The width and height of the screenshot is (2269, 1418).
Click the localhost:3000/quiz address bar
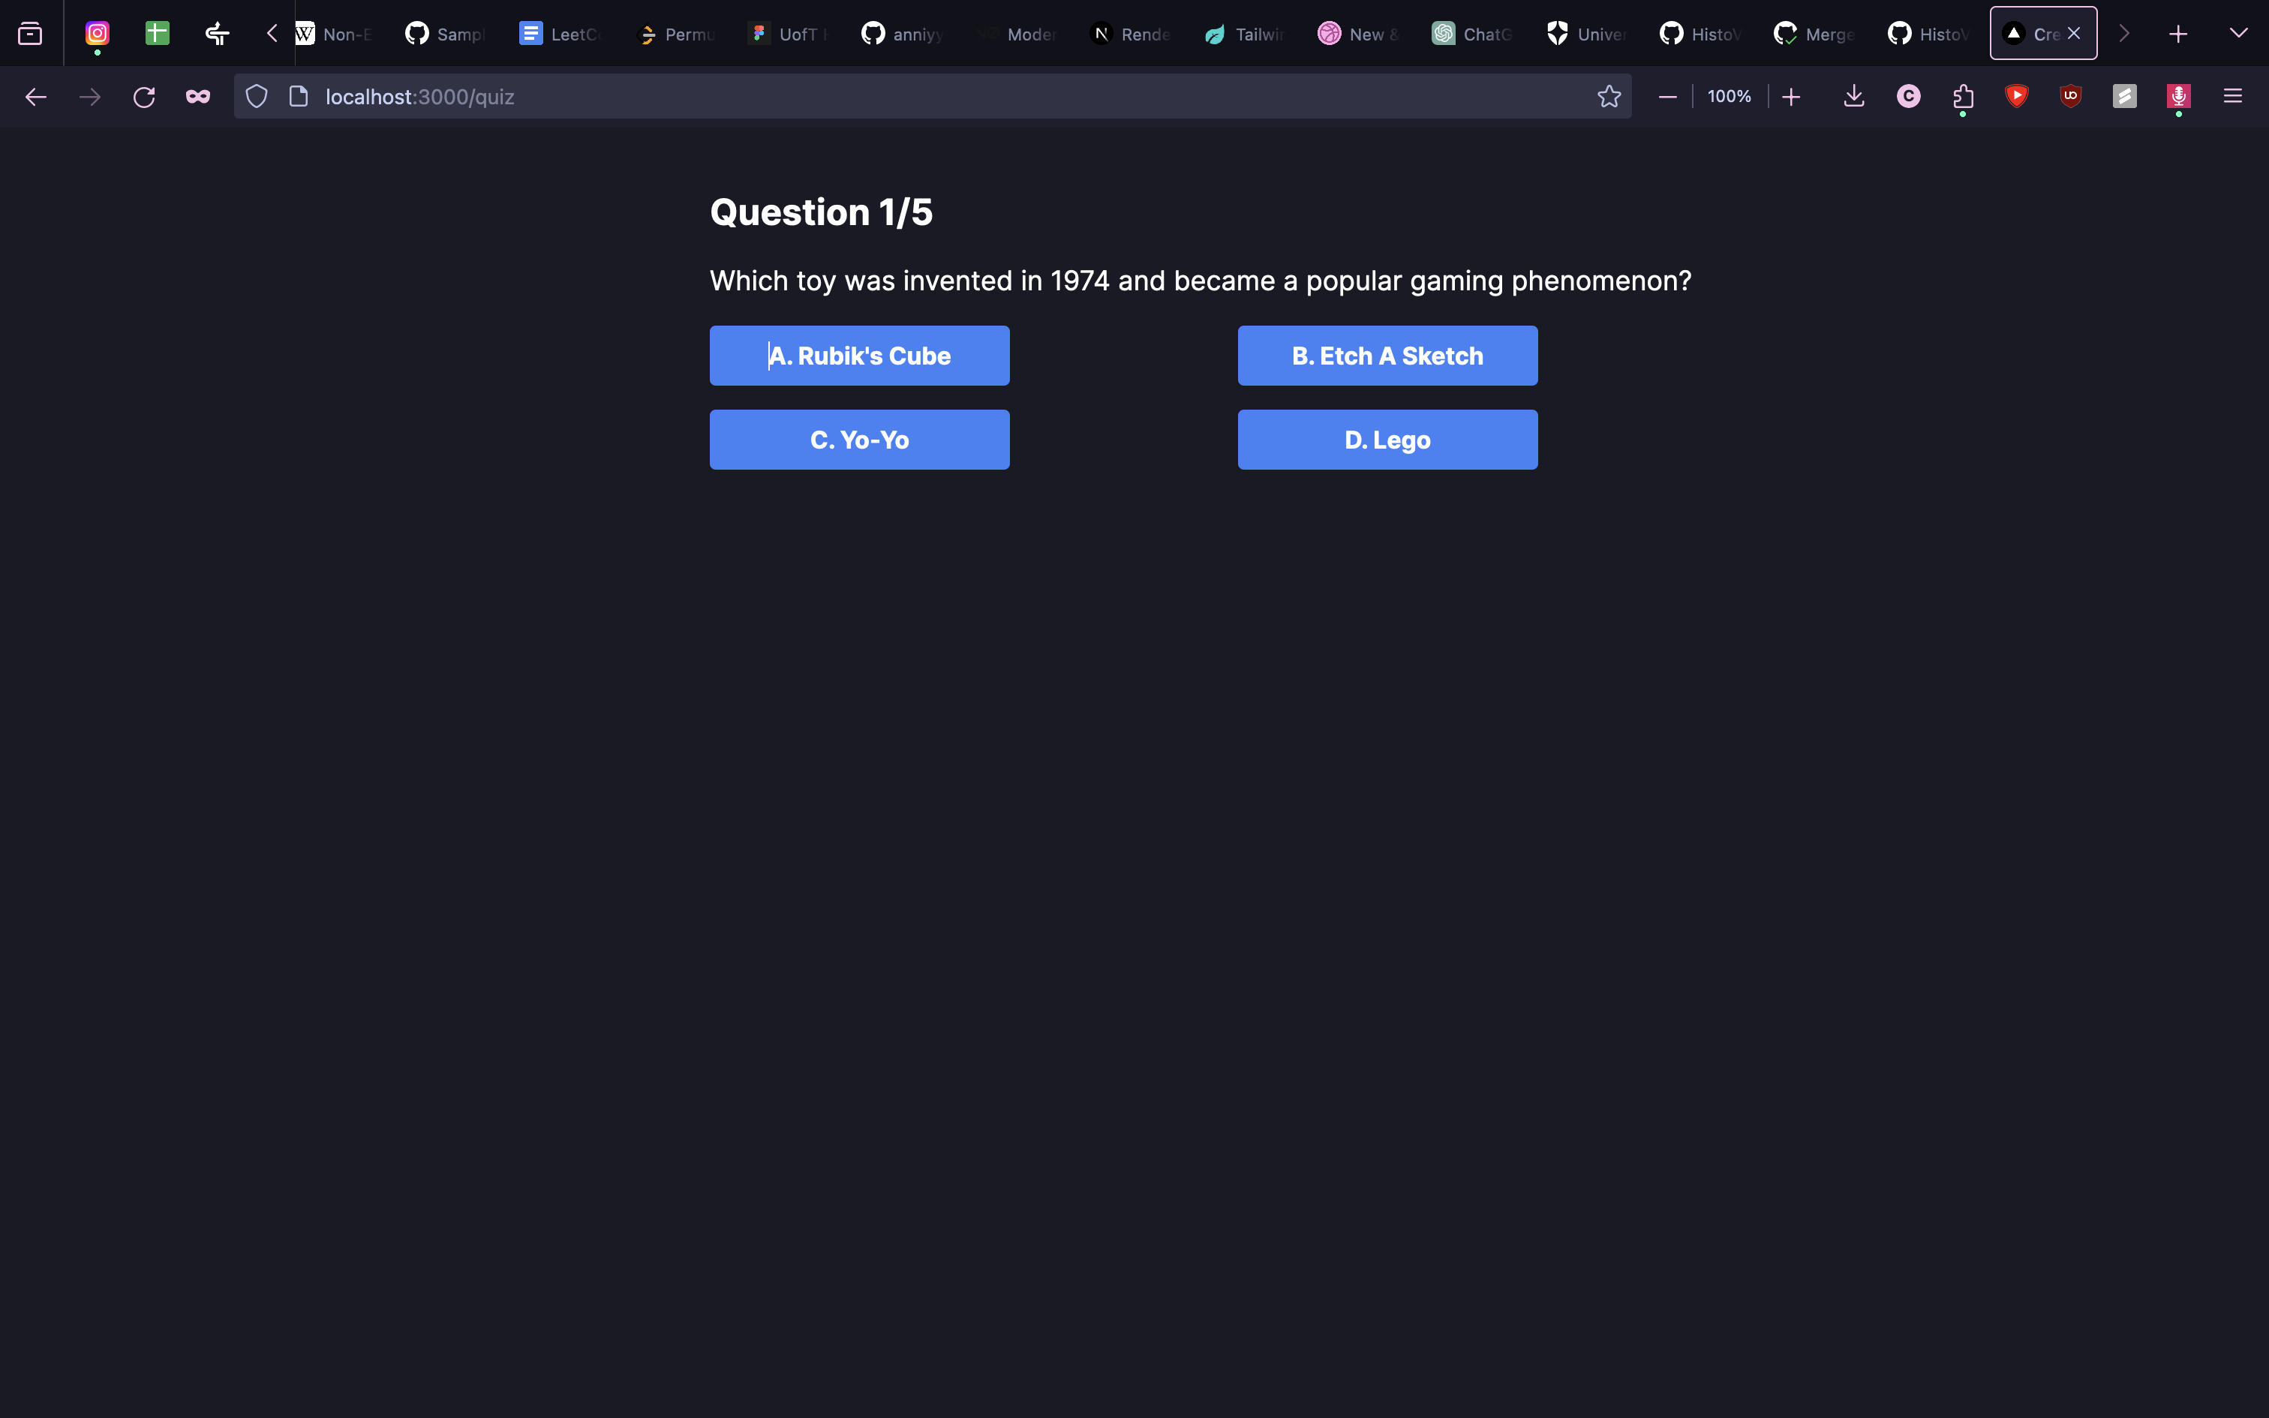[844, 97]
